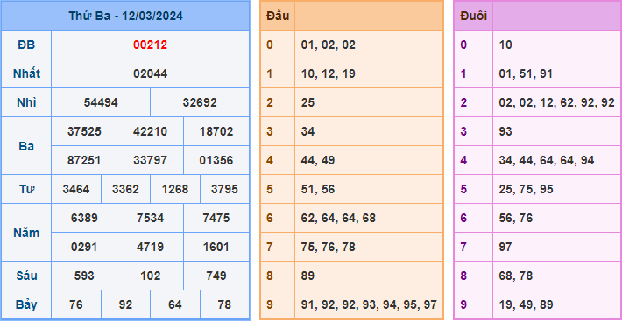Click Đuôi row value 10
Viewport: 622px width, 321px height.
[505, 45]
